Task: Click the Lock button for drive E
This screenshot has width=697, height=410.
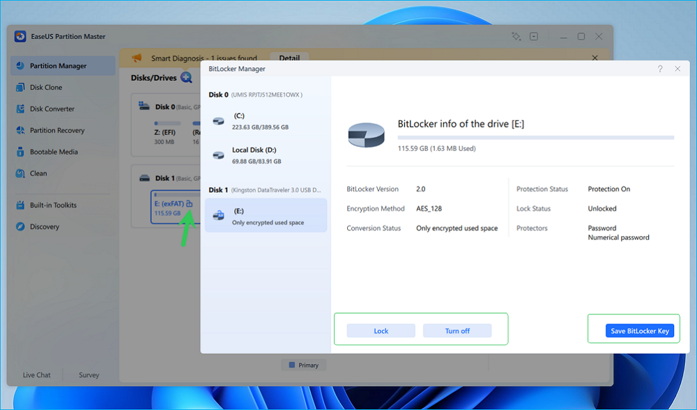Action: [x=381, y=331]
